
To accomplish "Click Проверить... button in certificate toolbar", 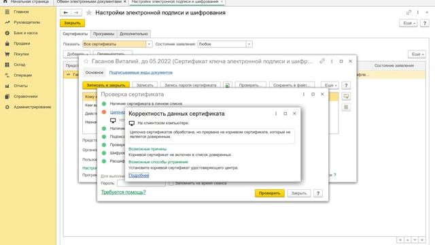I will click(x=251, y=85).
